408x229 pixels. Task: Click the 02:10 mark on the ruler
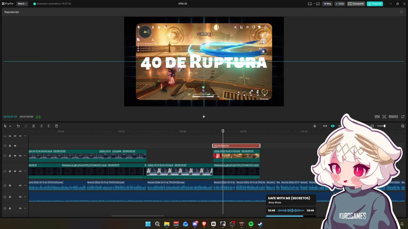click(244, 131)
